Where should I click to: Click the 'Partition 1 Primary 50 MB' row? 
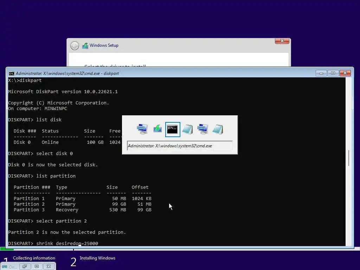coord(82,198)
